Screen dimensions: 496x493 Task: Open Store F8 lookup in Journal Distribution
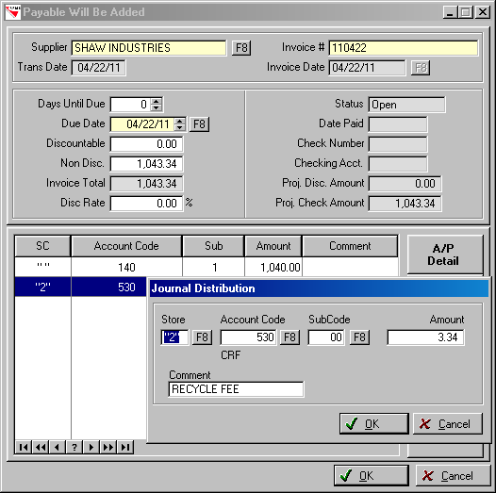coord(202,337)
